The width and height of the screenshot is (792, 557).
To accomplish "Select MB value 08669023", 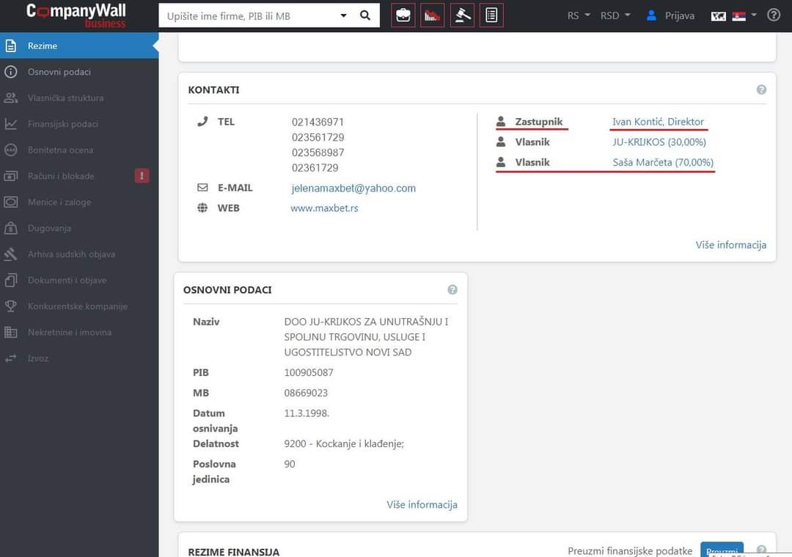I will 306,393.
